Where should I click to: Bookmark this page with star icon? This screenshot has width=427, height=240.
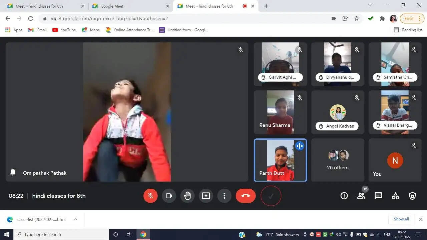(357, 19)
